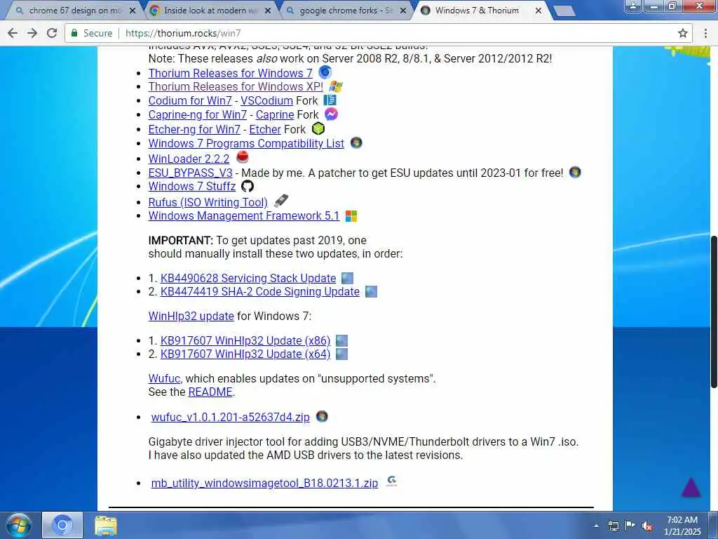This screenshot has width=718, height=539.
Task: Open Windows Management Framework 5.1 link
Action: click(243, 215)
